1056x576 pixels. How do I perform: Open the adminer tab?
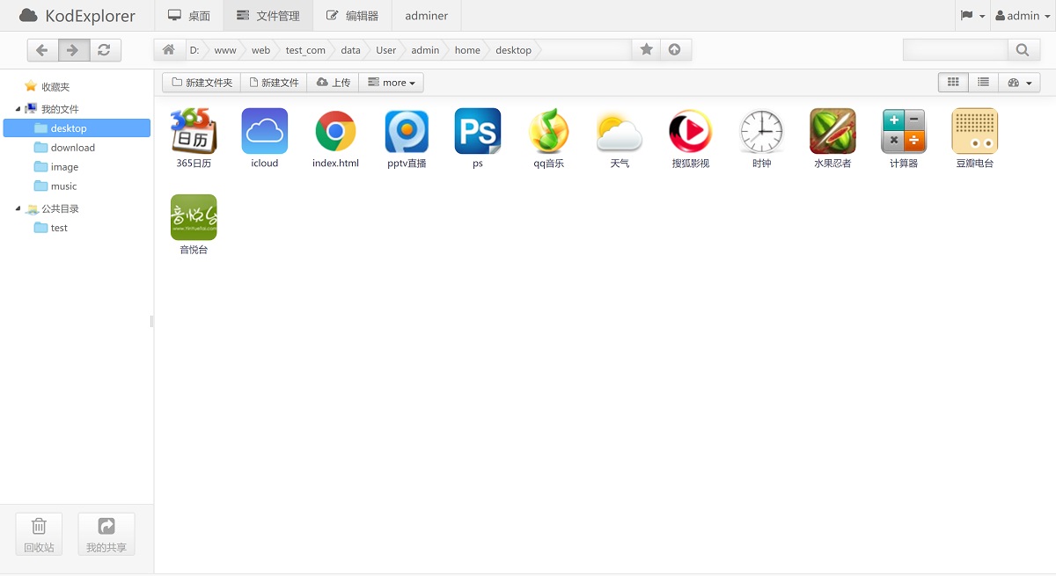pos(427,16)
